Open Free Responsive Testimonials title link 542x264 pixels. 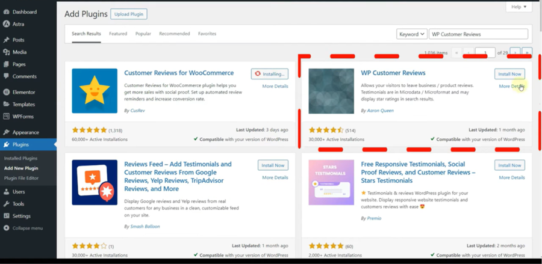click(419, 172)
